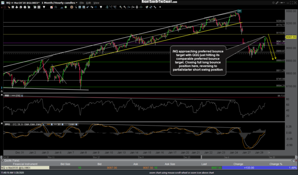Click the gear icon in the title bar
This screenshot has width=298, height=175.
tap(273, 3)
